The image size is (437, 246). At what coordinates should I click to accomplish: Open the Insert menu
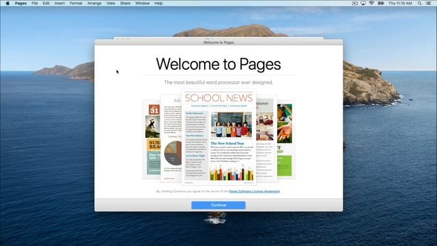[59, 3]
